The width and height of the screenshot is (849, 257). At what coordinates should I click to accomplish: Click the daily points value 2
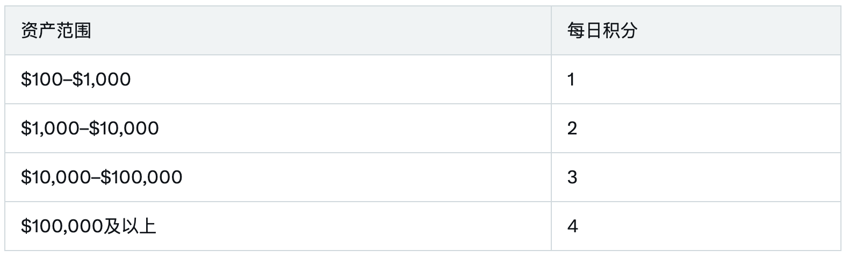572,128
